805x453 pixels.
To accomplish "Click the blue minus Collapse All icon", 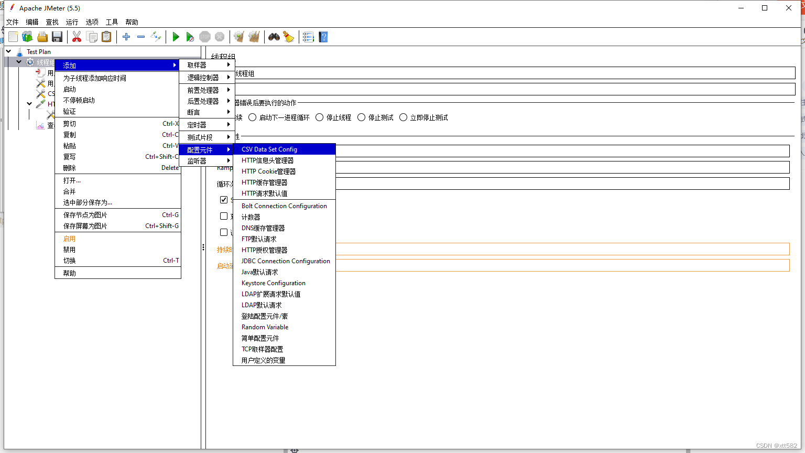I will [x=141, y=37].
